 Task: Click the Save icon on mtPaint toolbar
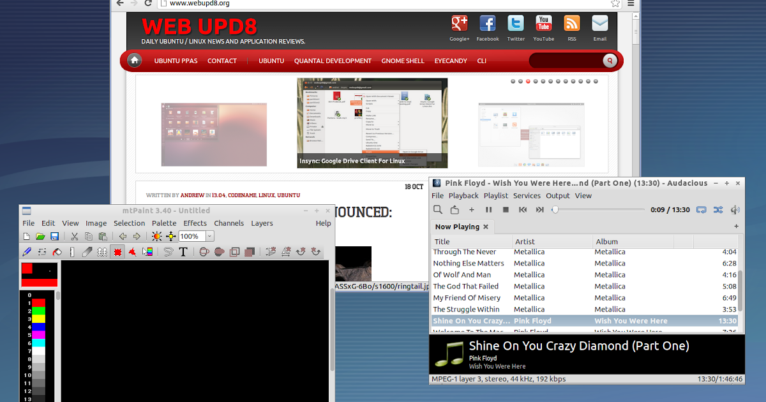tap(54, 236)
